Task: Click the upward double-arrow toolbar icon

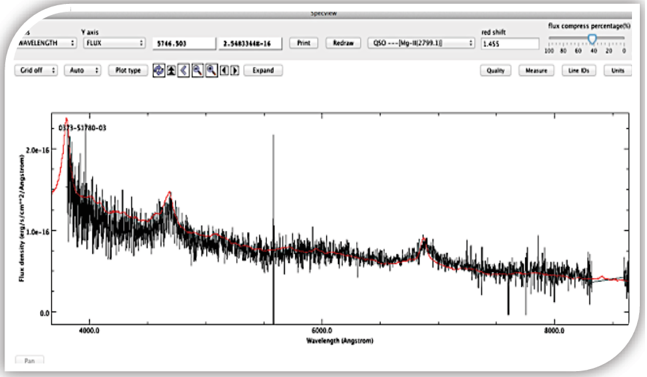Action: coord(172,70)
